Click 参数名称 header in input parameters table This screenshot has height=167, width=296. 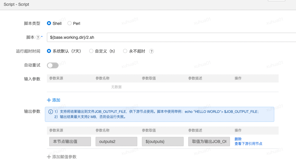pos(103,78)
